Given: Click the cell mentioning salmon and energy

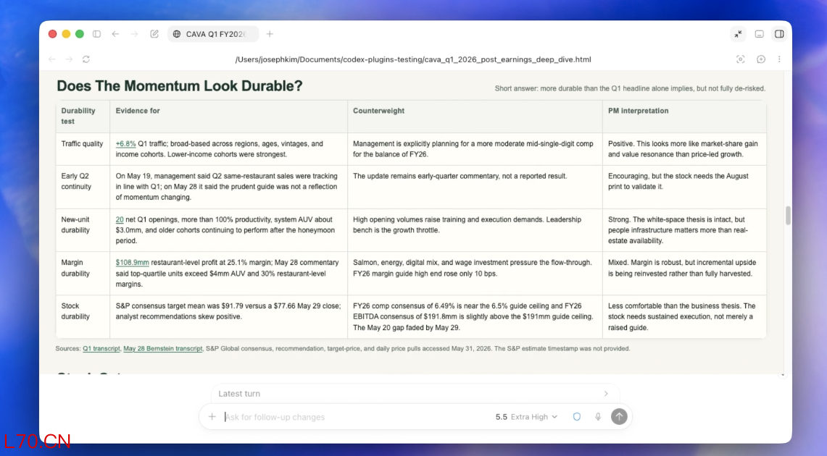Looking at the screenshot, I should click(x=475, y=274).
